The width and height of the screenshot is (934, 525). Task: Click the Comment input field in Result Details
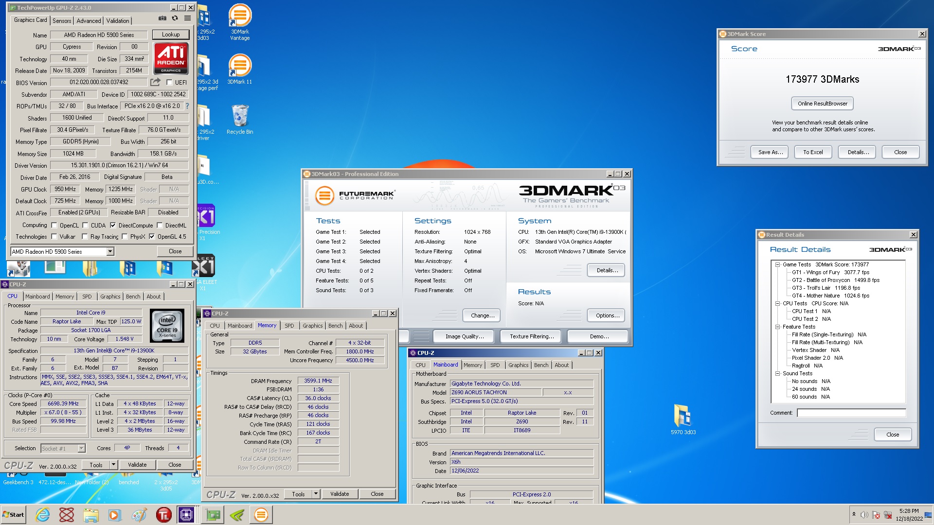[x=851, y=413]
